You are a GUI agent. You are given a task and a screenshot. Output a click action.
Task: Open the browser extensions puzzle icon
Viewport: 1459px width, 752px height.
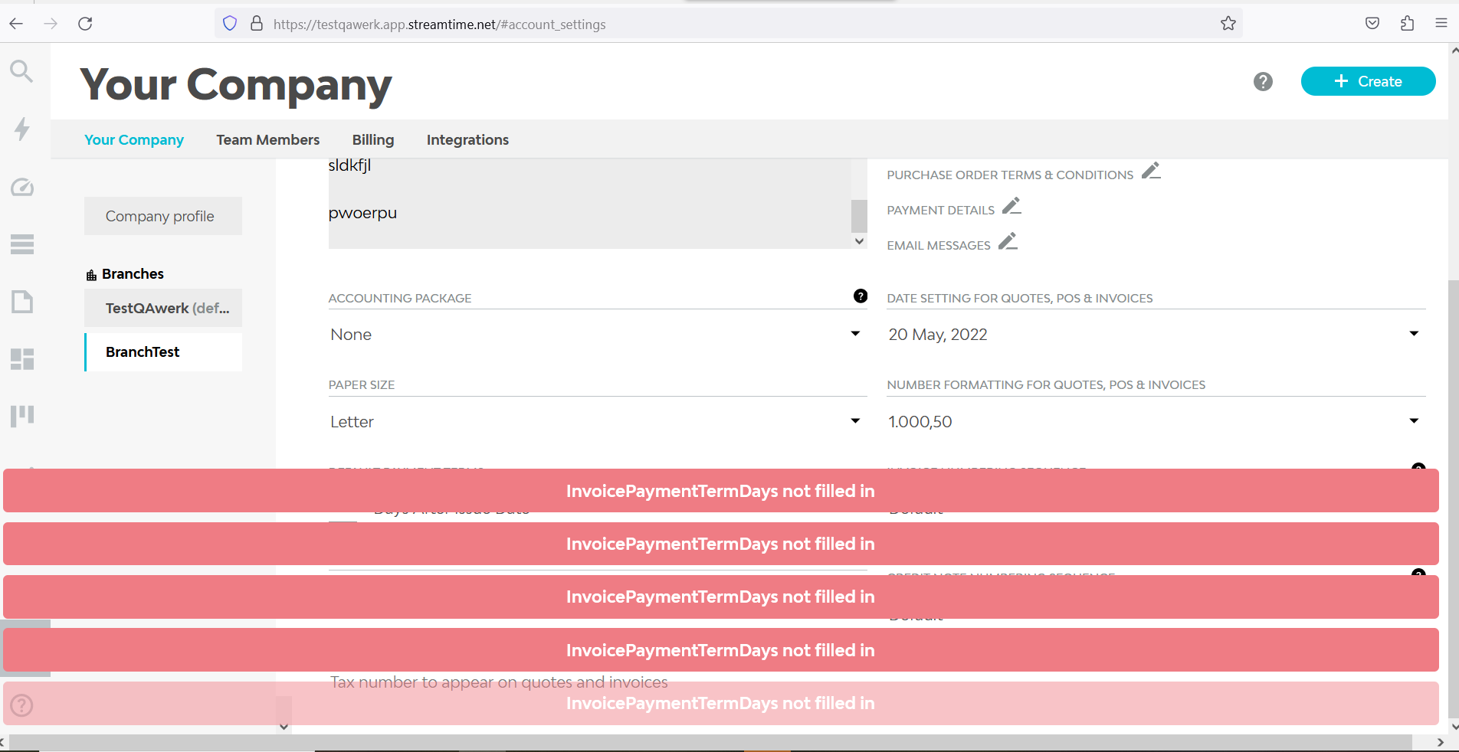[x=1407, y=24]
